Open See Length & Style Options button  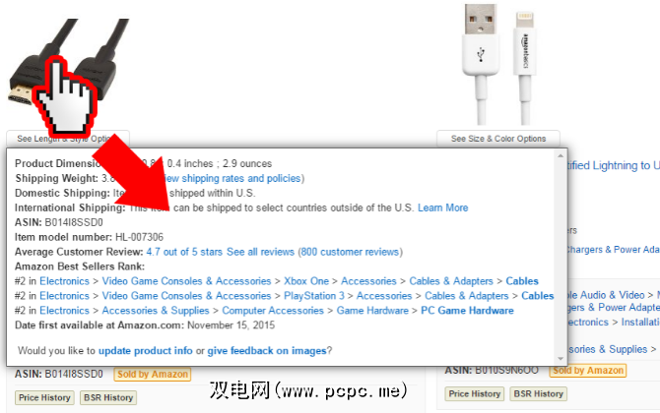(68, 139)
